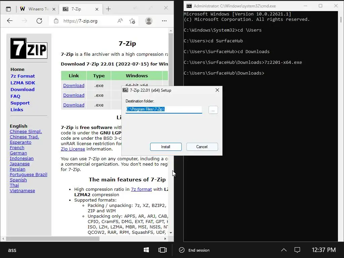Open the Download sidebar link
Screen dimensions: 344x258
[23, 89]
